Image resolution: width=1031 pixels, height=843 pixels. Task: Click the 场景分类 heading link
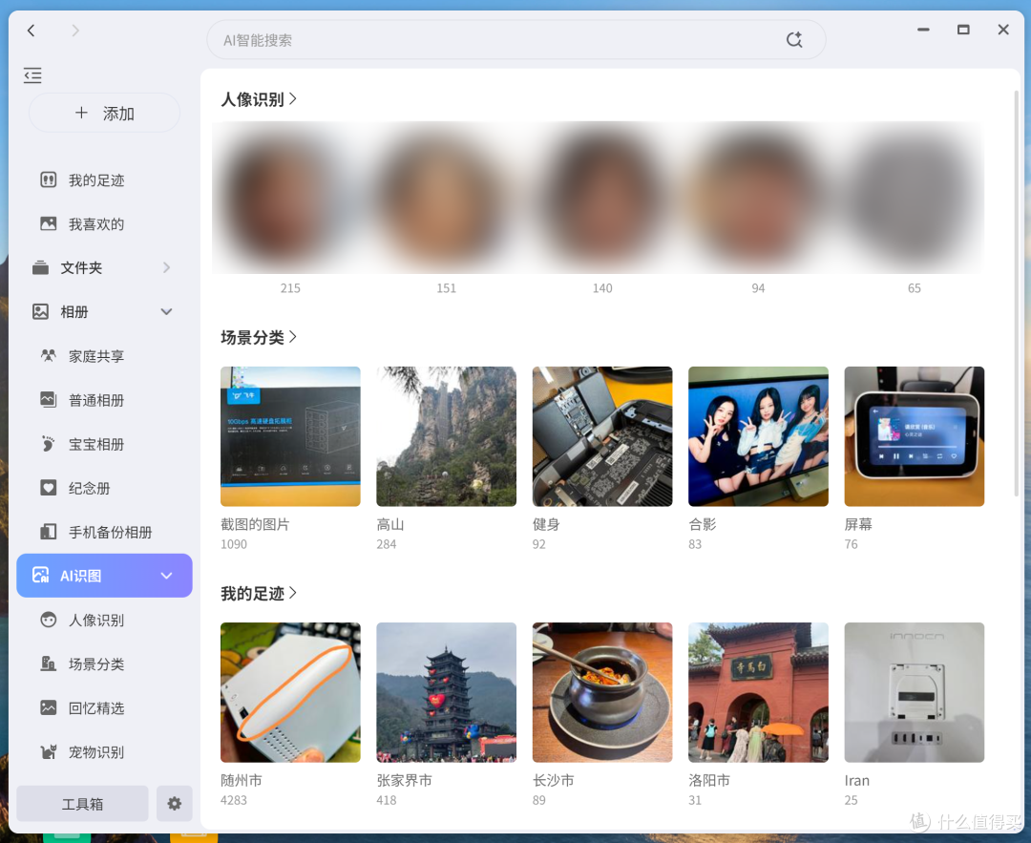(x=252, y=337)
